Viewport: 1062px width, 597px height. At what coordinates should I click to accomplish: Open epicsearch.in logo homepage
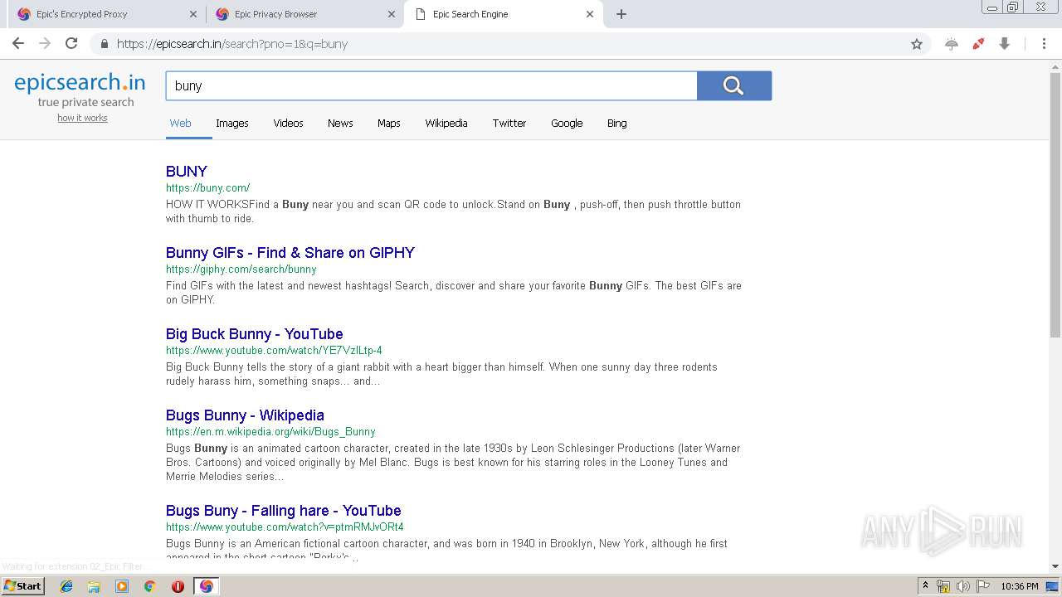80,82
